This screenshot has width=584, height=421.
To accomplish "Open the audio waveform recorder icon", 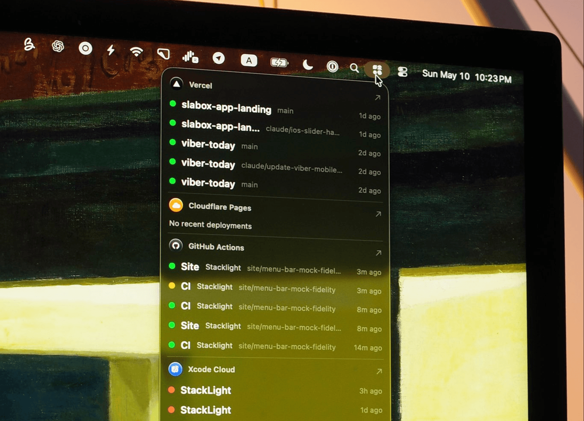I will click(190, 56).
